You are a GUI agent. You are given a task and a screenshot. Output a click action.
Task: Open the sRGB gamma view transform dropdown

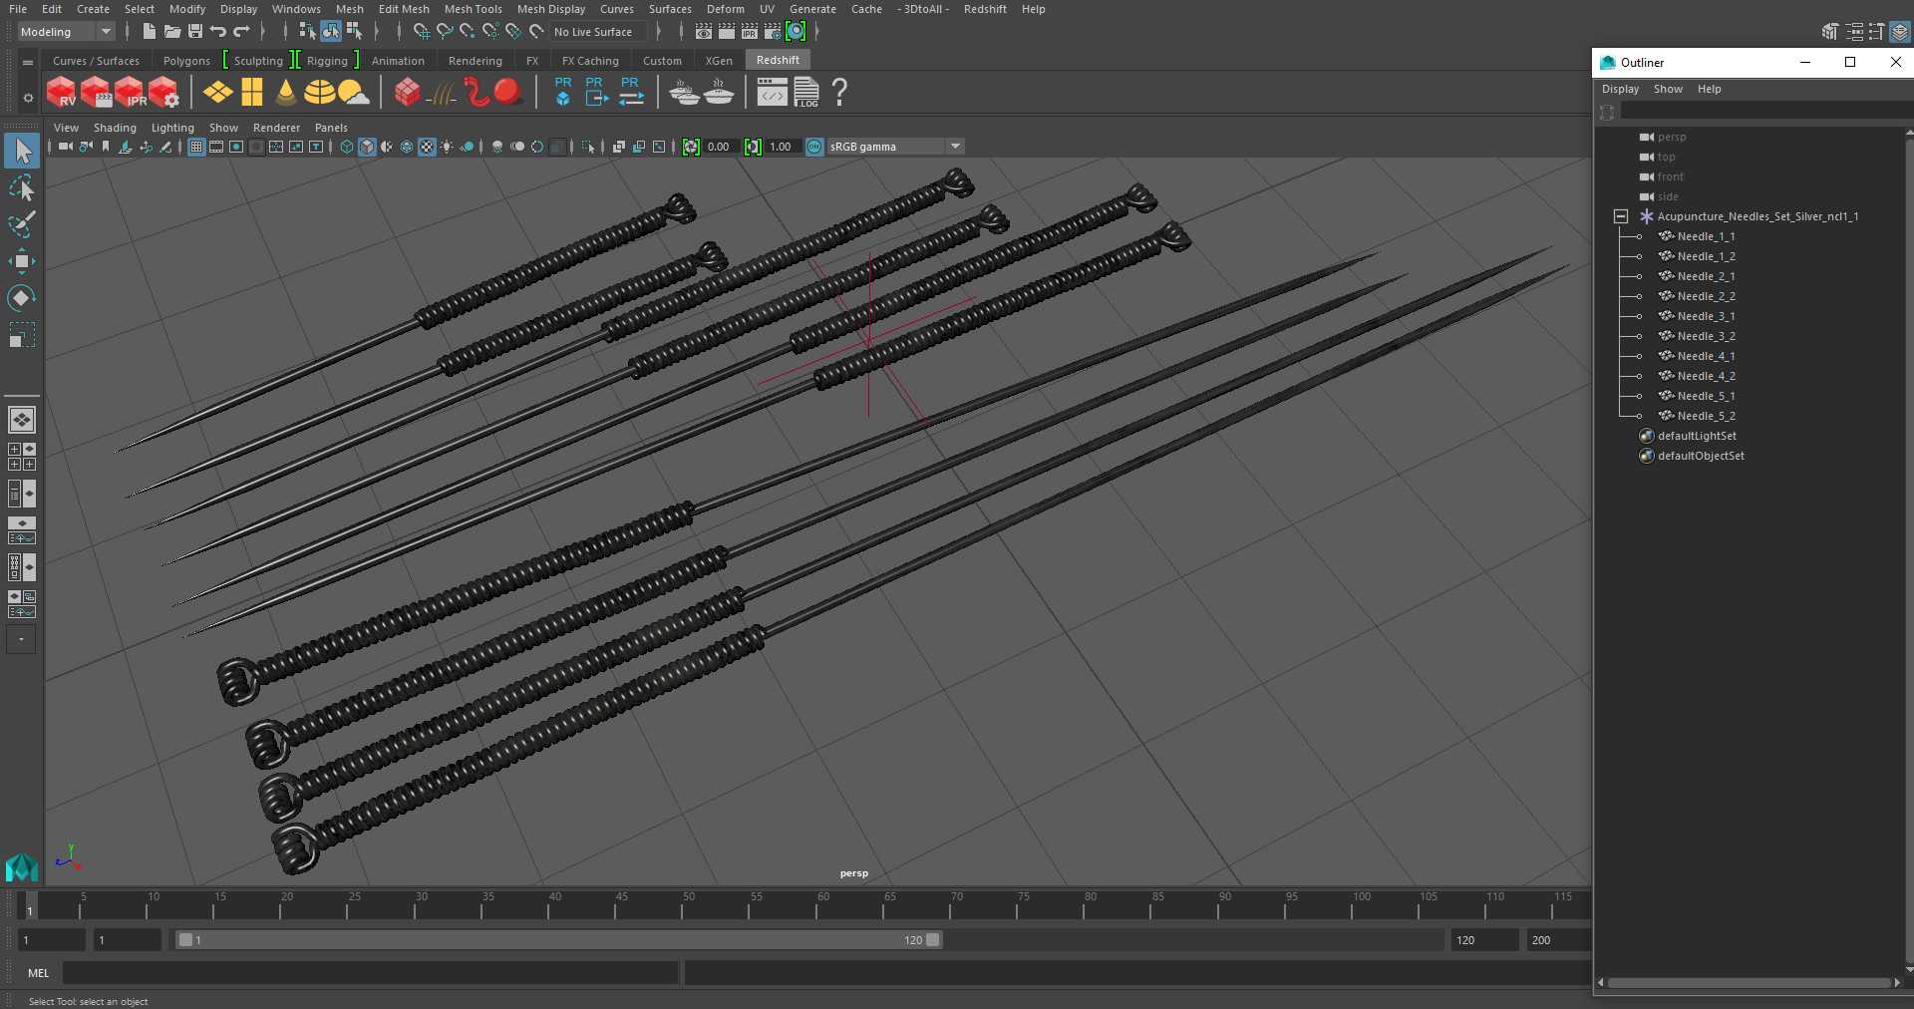coord(895,147)
